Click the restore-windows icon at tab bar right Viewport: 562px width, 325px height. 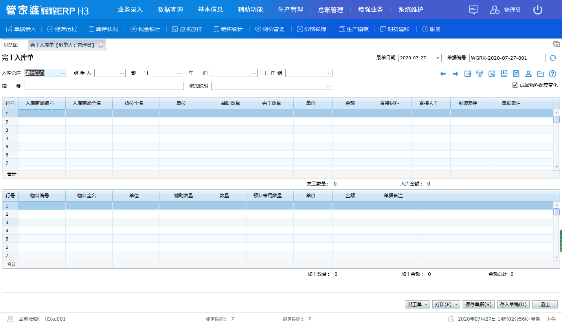556,44
